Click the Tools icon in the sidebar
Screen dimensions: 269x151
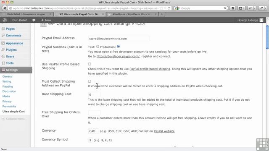pyautogui.click(x=3, y=63)
